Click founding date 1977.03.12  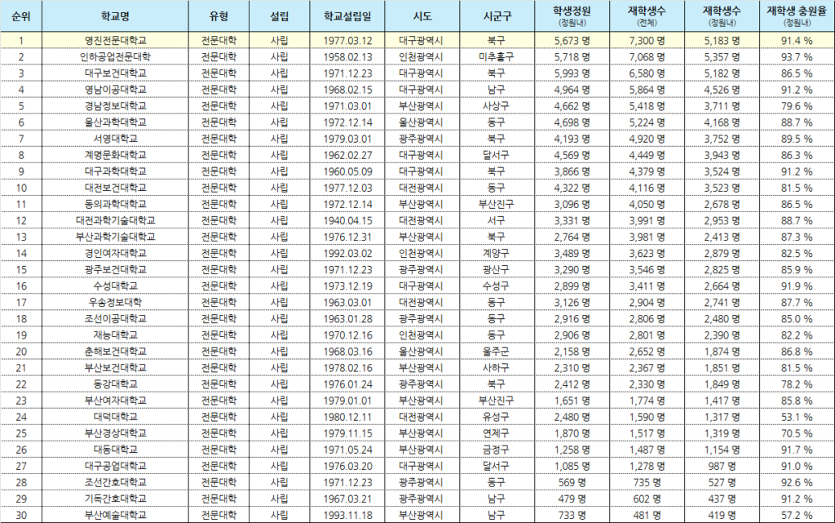point(347,41)
